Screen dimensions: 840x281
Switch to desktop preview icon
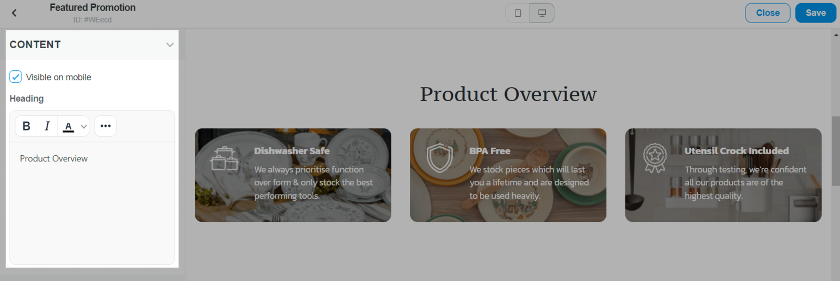coord(542,13)
